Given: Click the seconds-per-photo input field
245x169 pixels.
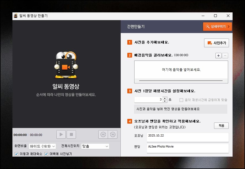Looking at the screenshot, I should click(x=148, y=100).
